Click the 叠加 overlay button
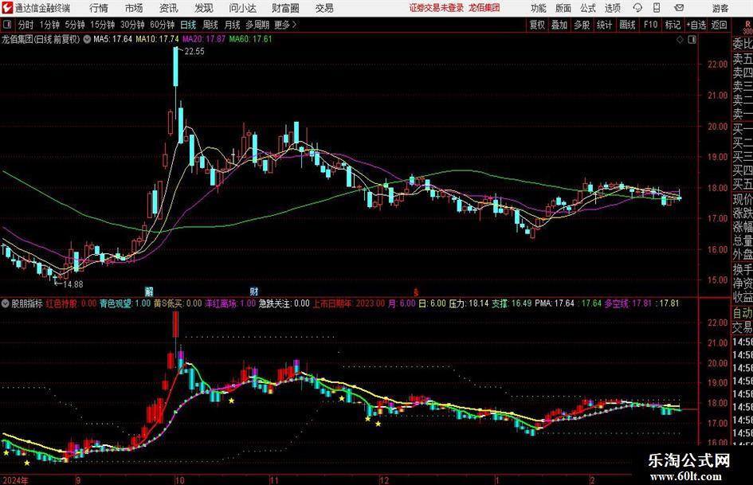Screen dimensions: 753x485 (559, 25)
